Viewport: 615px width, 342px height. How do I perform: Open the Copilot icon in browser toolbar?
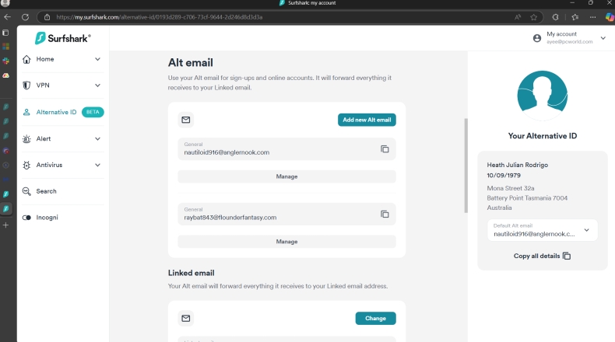[609, 16]
